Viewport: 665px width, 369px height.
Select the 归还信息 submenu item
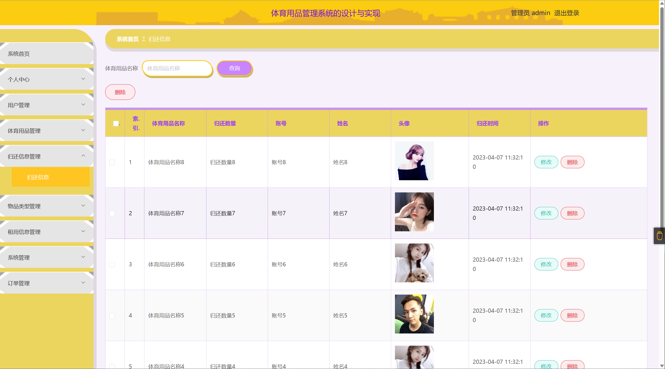click(50, 177)
